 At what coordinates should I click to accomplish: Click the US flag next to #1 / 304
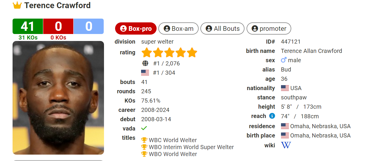pyautogui.click(x=145, y=73)
